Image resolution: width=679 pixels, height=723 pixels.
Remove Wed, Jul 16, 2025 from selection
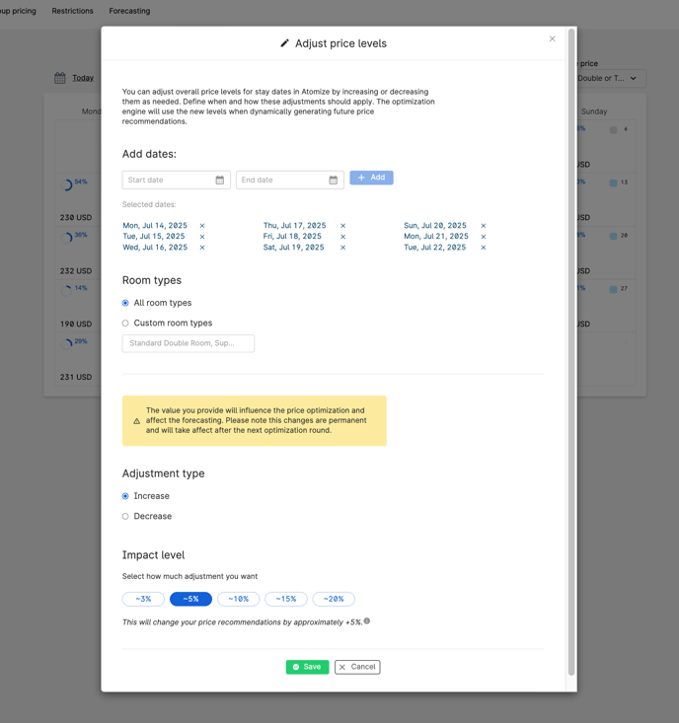[x=202, y=248]
